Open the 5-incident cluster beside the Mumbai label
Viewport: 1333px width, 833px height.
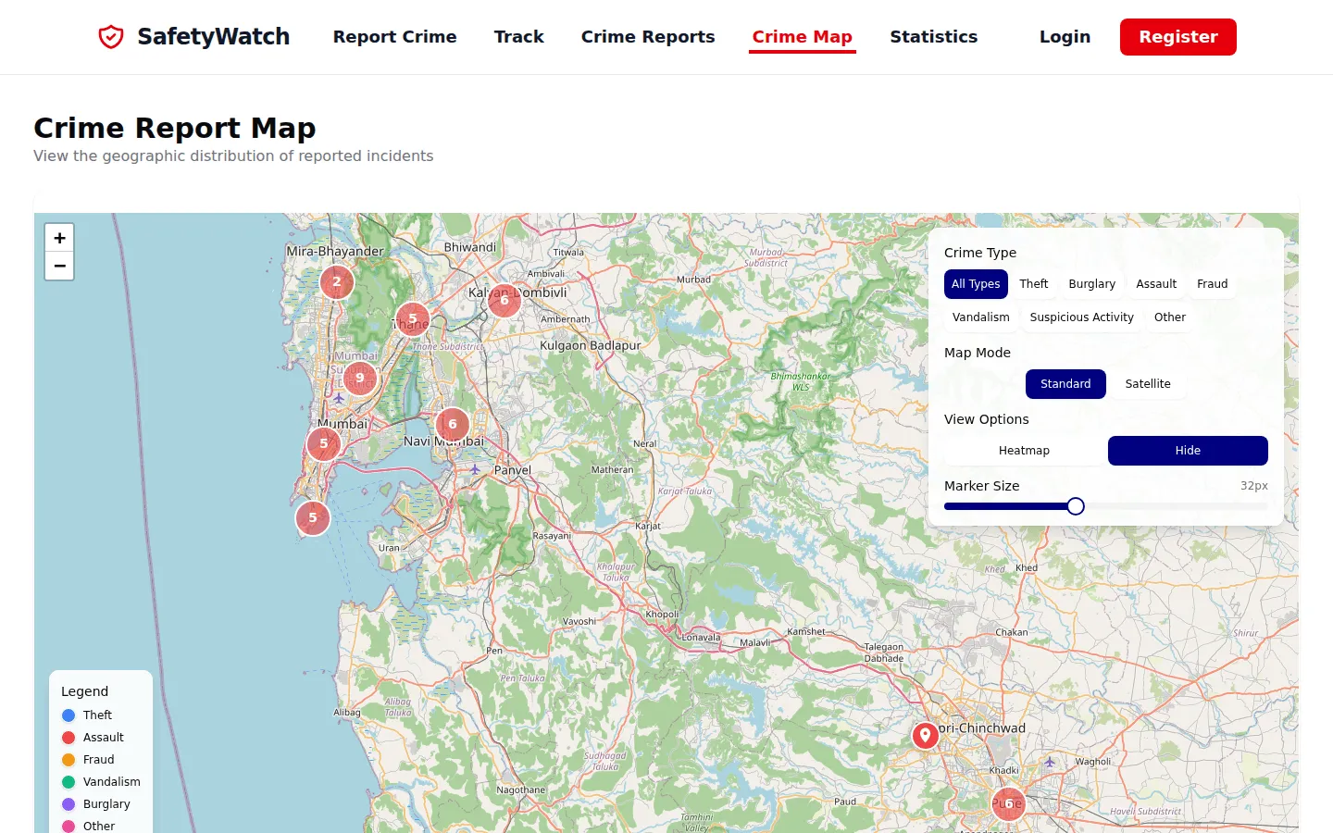[x=324, y=443]
